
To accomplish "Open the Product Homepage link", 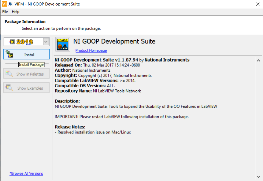I will pos(91,51).
